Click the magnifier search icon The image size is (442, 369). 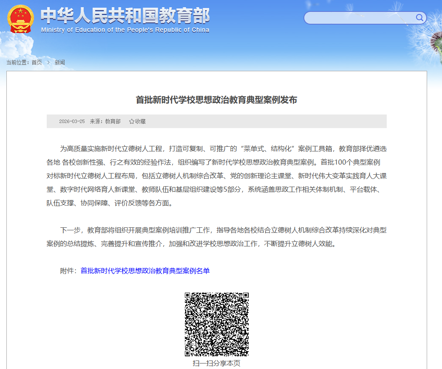coord(419,18)
